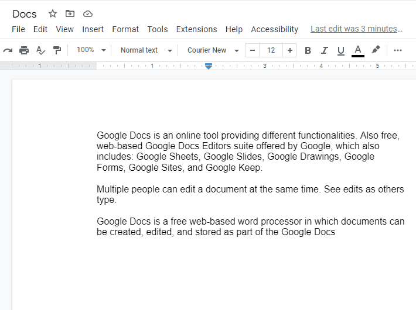Open the text color picker
This screenshot has width=416, height=310.
tap(358, 51)
